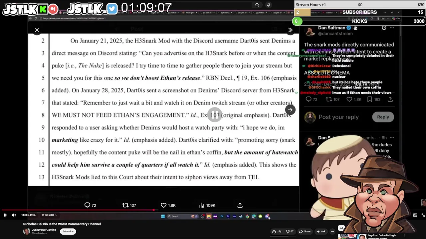
Task: Open Chrome from the taskbar
Action: click(x=247, y=216)
